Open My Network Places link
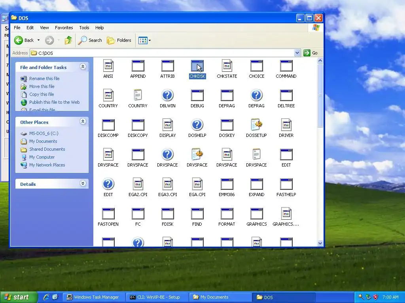The width and height of the screenshot is (405, 303). point(47,165)
